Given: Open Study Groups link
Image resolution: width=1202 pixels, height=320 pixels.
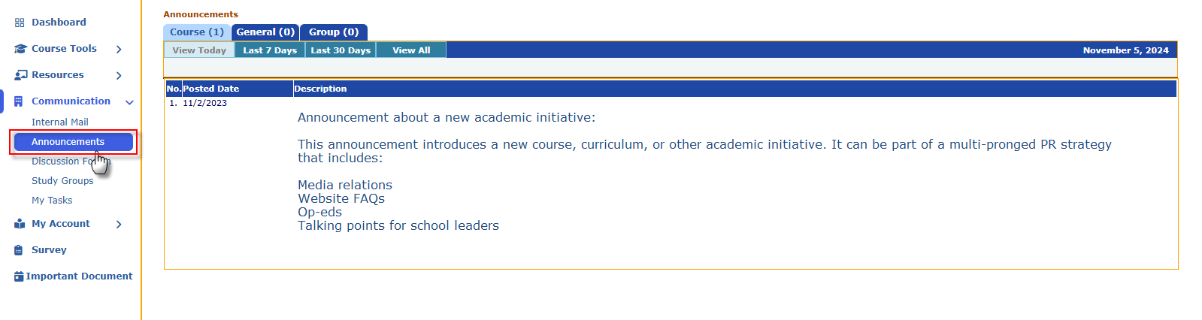Looking at the screenshot, I should pyautogui.click(x=62, y=181).
